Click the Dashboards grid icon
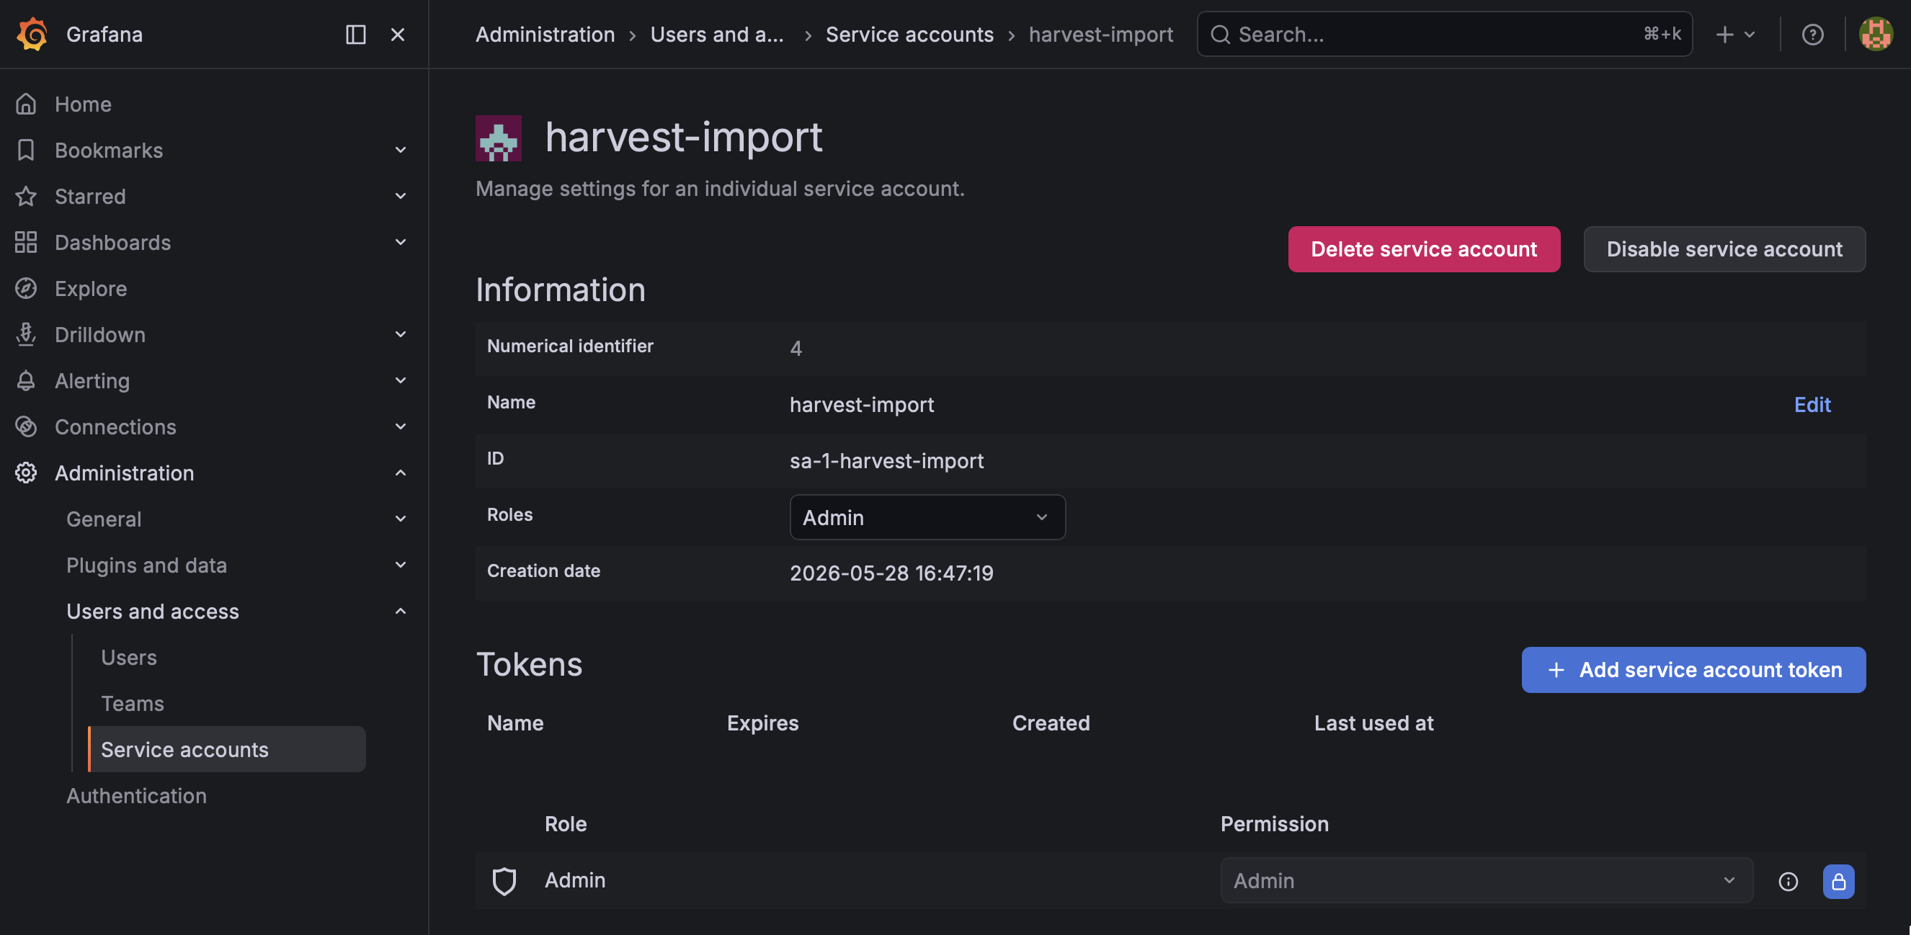The image size is (1911, 935). [x=26, y=242]
